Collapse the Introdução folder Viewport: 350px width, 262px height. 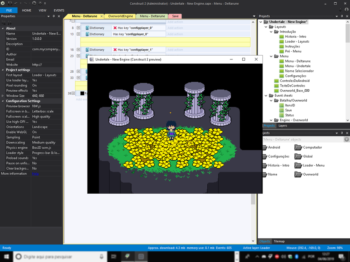271,32
